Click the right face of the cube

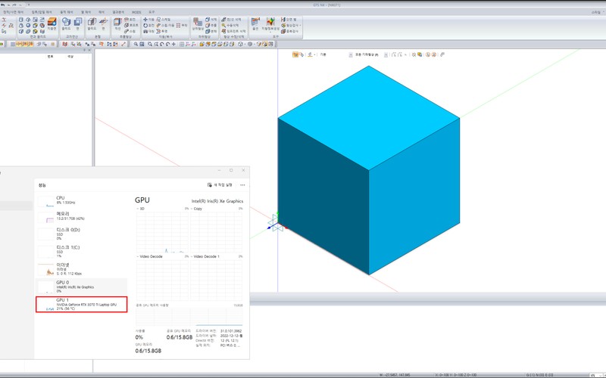pos(414,197)
